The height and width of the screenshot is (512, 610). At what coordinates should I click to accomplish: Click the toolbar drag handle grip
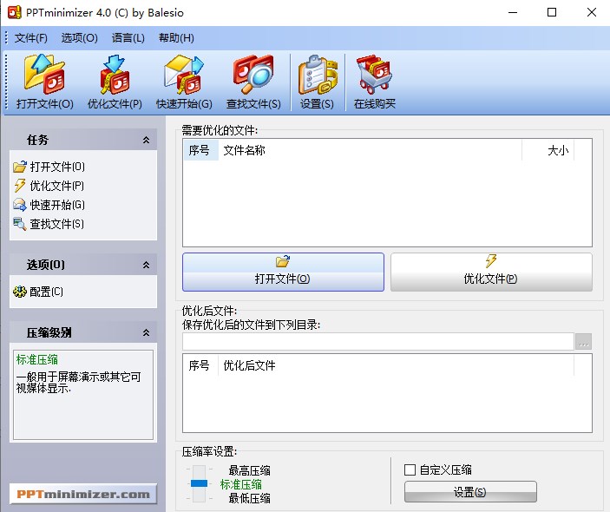pos(6,82)
